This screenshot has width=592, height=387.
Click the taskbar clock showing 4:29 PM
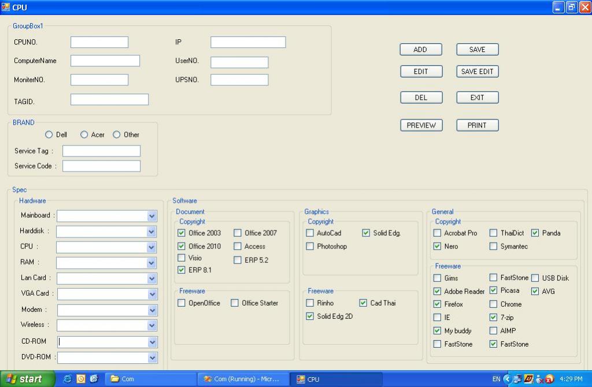(x=571, y=379)
